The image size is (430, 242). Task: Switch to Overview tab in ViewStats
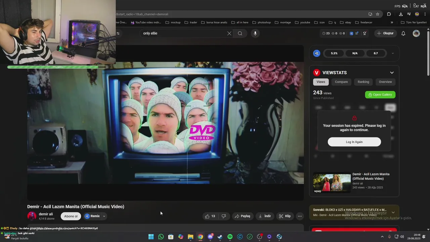tap(385, 82)
